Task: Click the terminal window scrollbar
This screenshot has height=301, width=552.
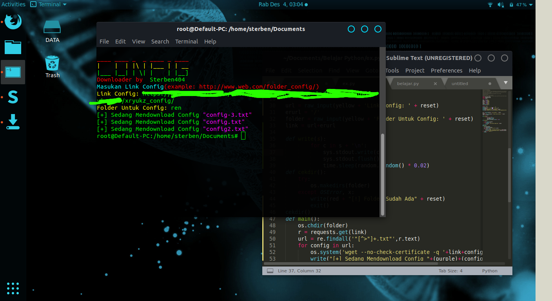Action: pyautogui.click(x=383, y=174)
